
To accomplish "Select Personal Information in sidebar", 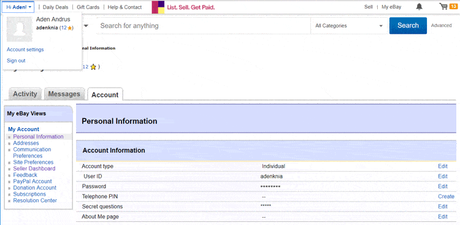I will (38, 137).
